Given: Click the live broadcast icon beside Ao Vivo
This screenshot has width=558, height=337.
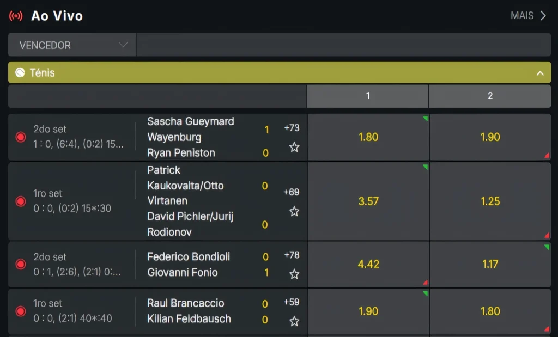Looking at the screenshot, I should 16,16.
